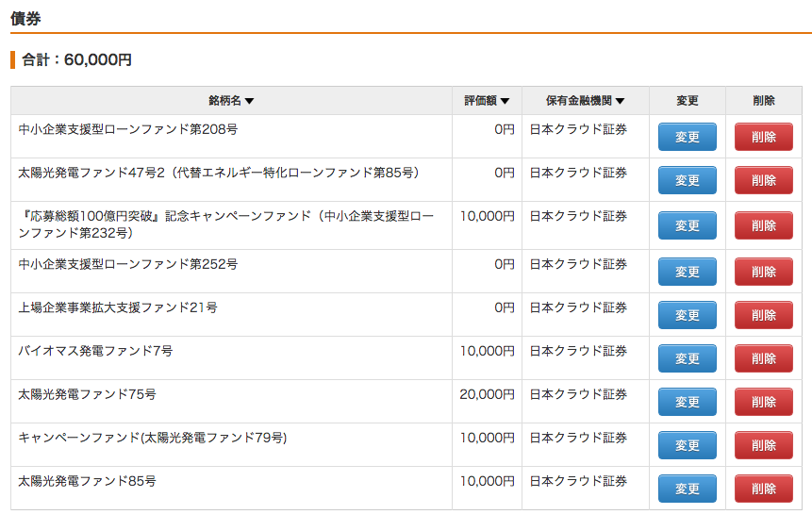Screen dimensions: 812x531
Task: Select 20,000円 value for 太陽光発電ファンド75号
Action: click(488, 394)
